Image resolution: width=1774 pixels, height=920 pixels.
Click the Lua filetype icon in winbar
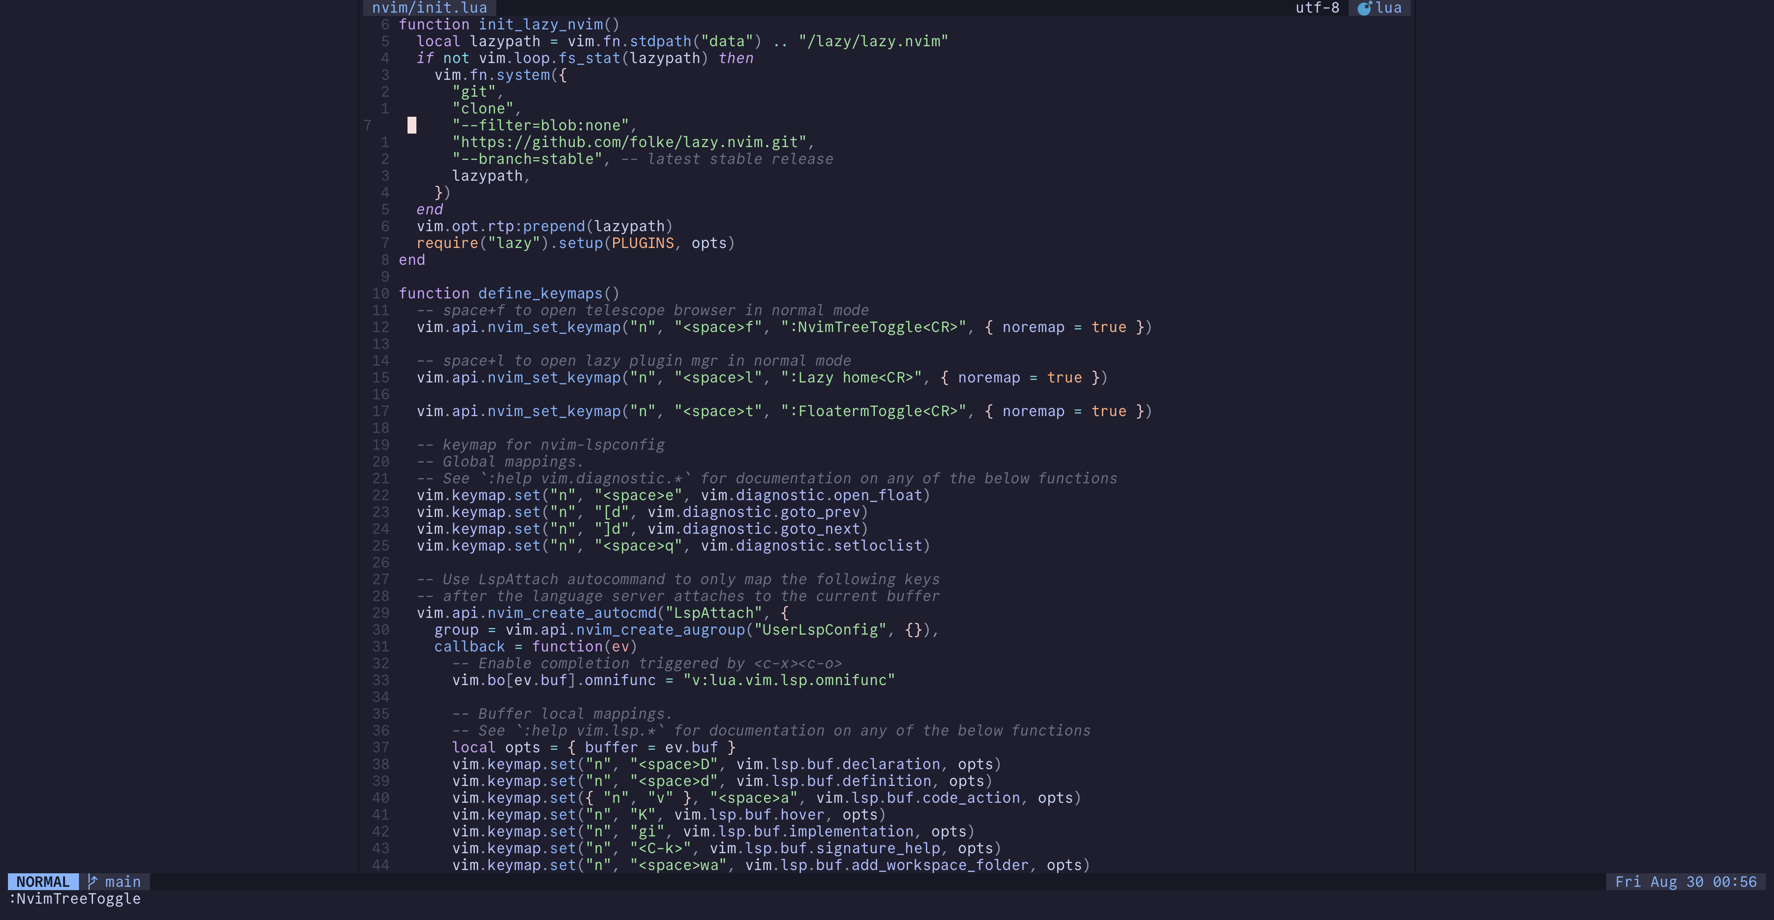1364,8
